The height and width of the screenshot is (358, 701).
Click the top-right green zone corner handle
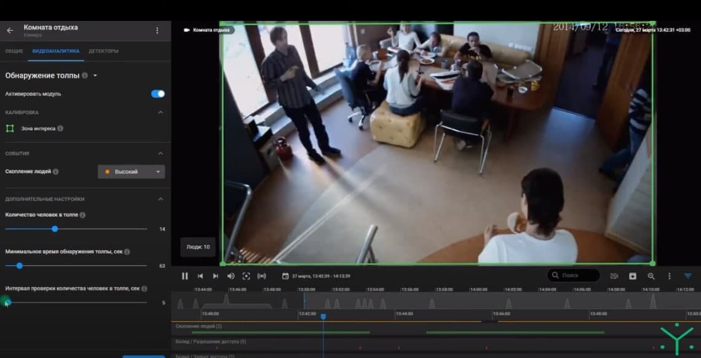point(653,23)
